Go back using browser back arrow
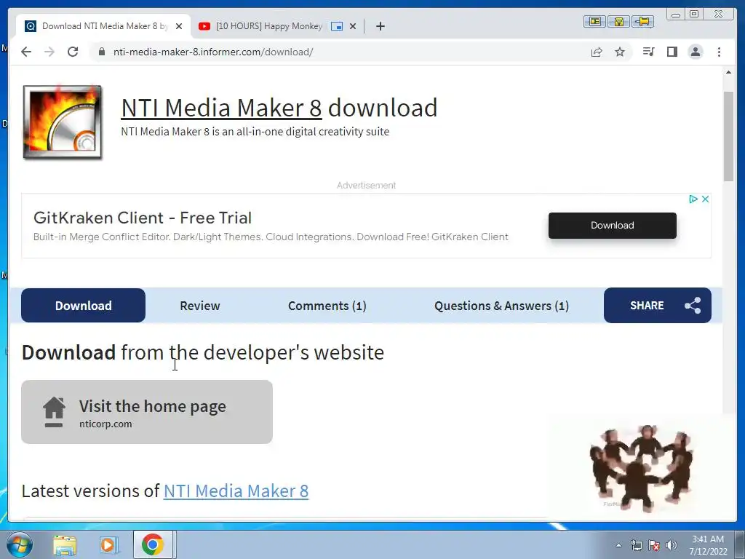 pyautogui.click(x=26, y=52)
